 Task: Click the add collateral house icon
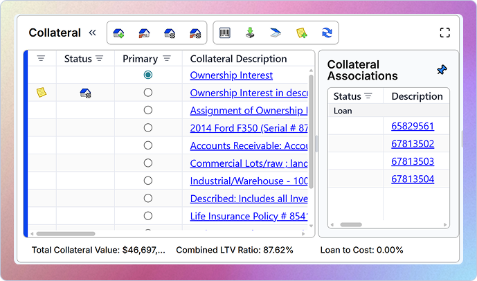coord(118,33)
